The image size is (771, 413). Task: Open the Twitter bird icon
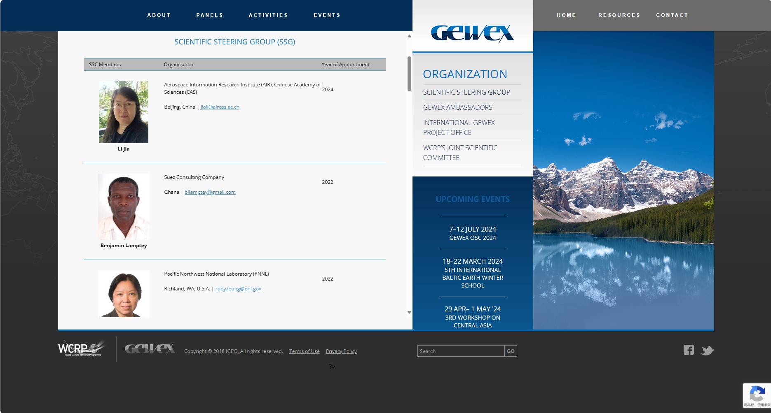(707, 350)
